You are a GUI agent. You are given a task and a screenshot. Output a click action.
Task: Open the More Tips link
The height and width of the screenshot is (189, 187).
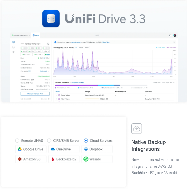tap(106, 42)
